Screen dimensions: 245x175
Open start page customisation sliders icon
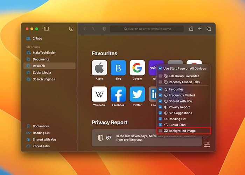point(207,145)
